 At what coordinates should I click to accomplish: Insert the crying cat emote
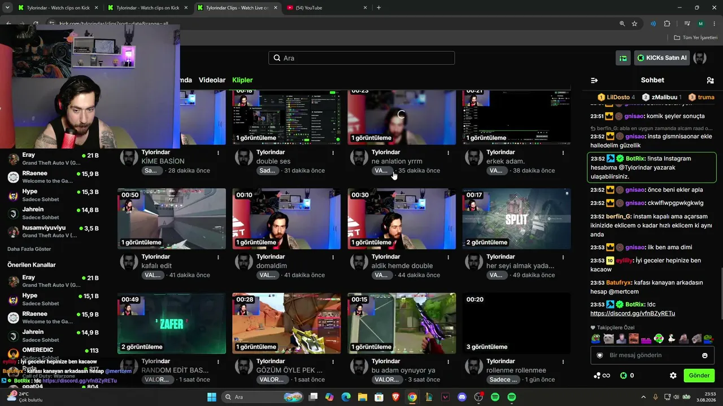click(x=608, y=339)
